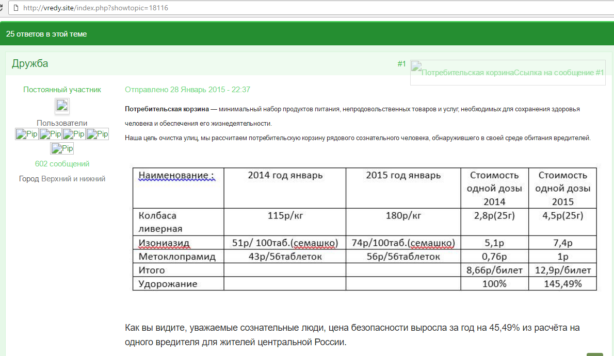The width and height of the screenshot is (614, 356).
Task: Click the 7,4р cell
Action: [x=563, y=243]
